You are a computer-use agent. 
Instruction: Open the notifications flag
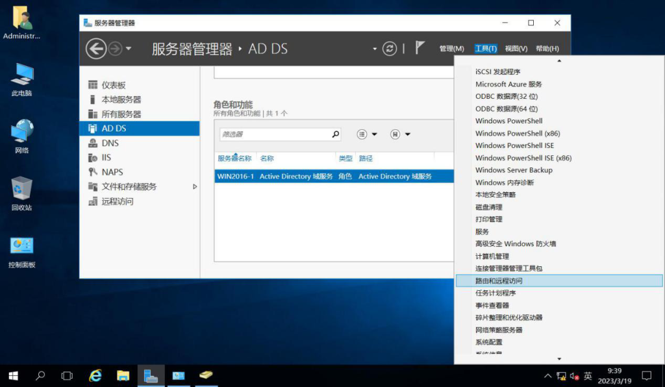coord(420,48)
